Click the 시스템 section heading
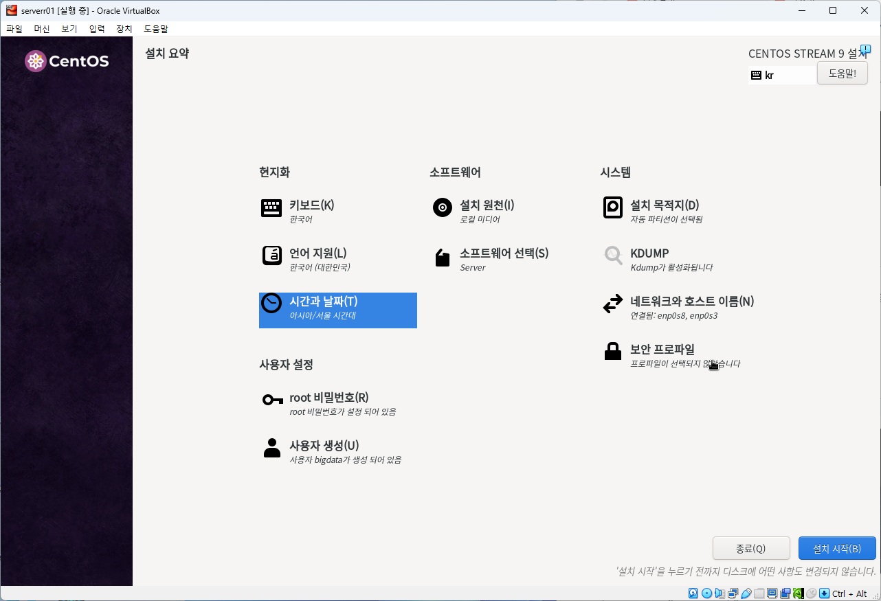This screenshot has height=601, width=881. pyautogui.click(x=616, y=172)
